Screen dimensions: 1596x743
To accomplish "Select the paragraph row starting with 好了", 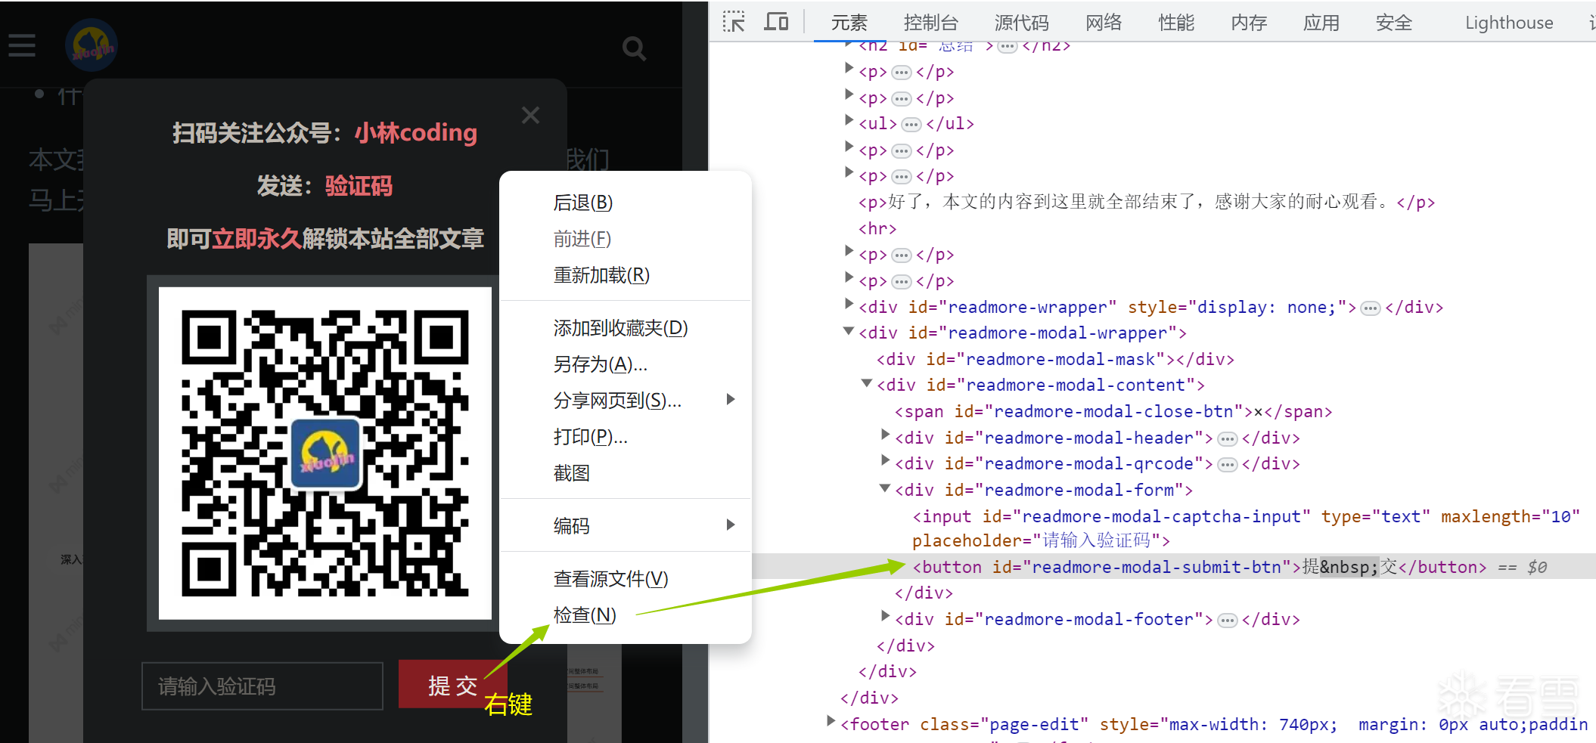I will (1146, 202).
